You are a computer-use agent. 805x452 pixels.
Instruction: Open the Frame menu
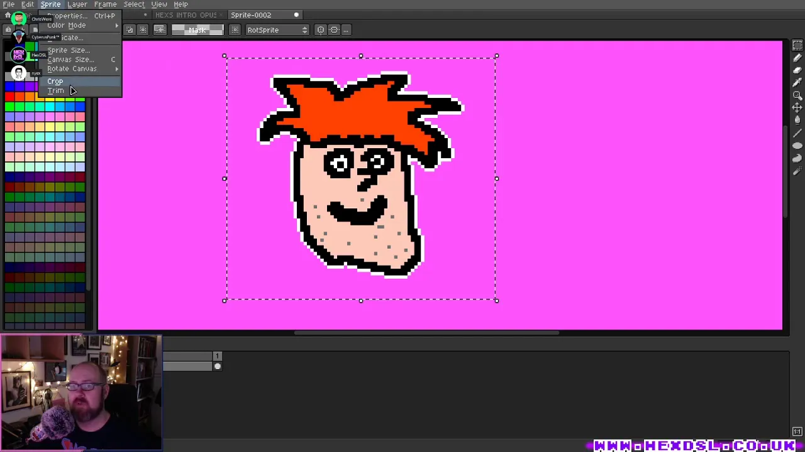pyautogui.click(x=105, y=4)
